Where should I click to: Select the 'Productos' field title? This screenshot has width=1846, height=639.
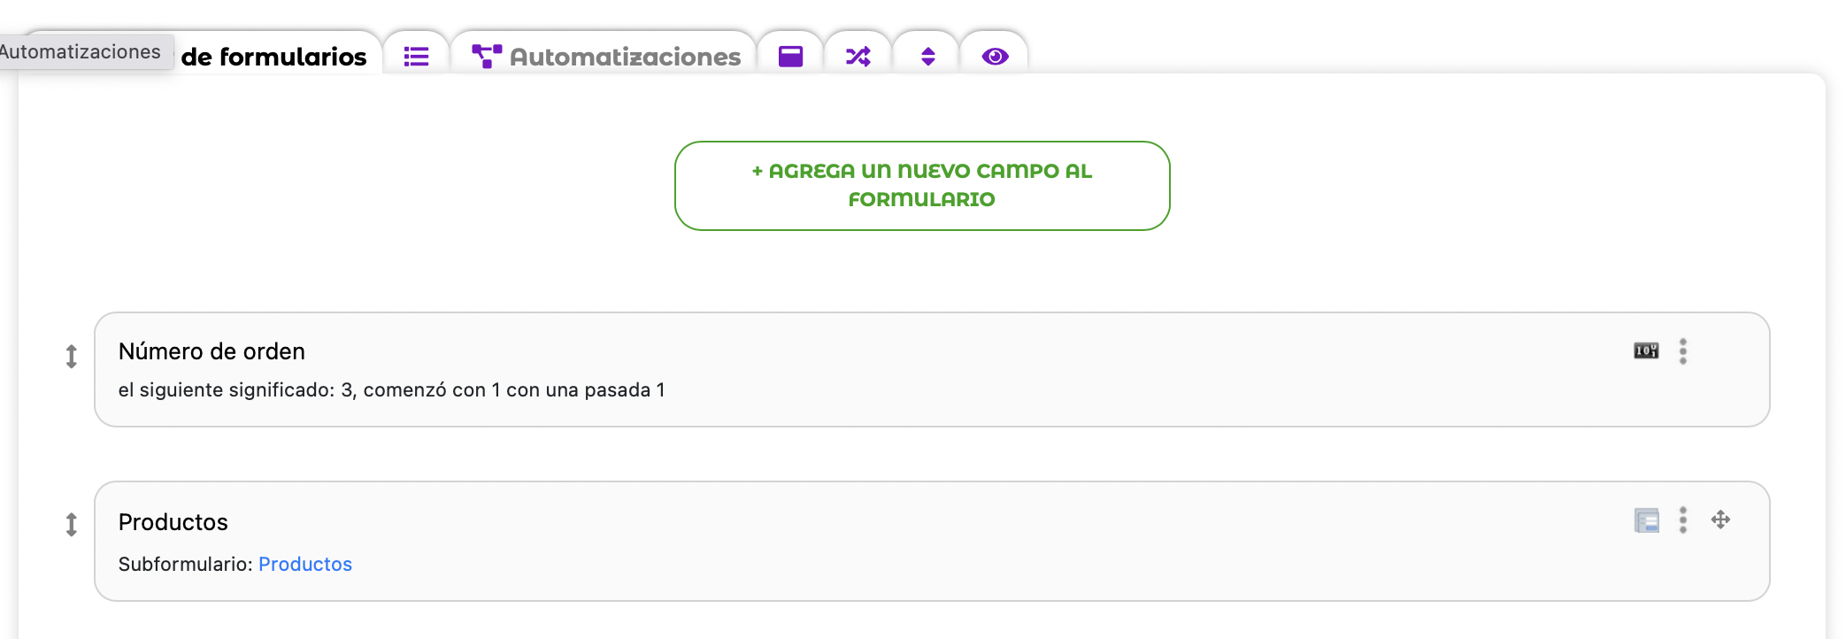(x=173, y=522)
